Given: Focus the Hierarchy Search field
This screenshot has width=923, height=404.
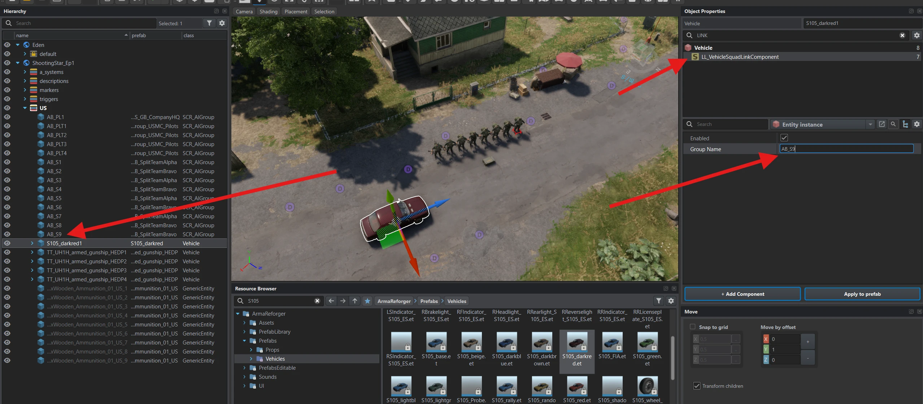Looking at the screenshot, I should click(79, 23).
